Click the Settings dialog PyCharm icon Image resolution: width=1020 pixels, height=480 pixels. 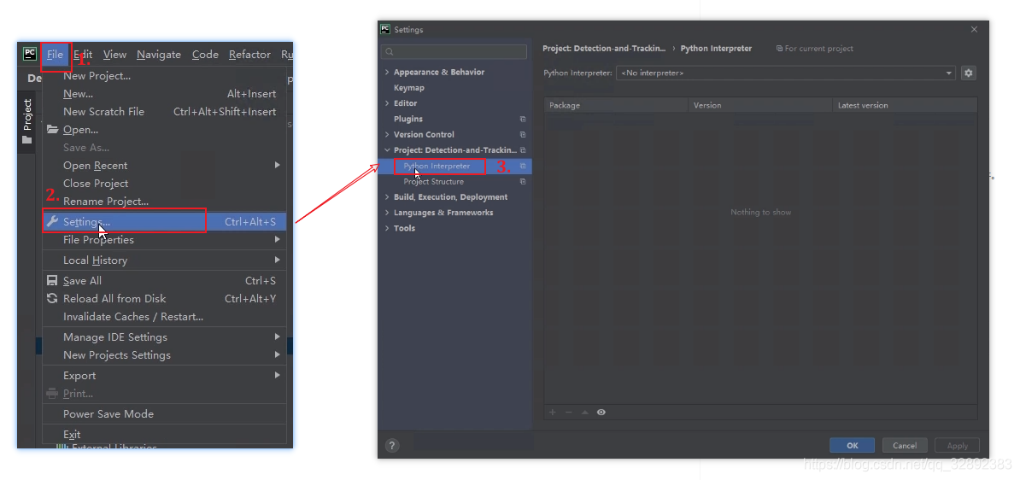click(385, 29)
